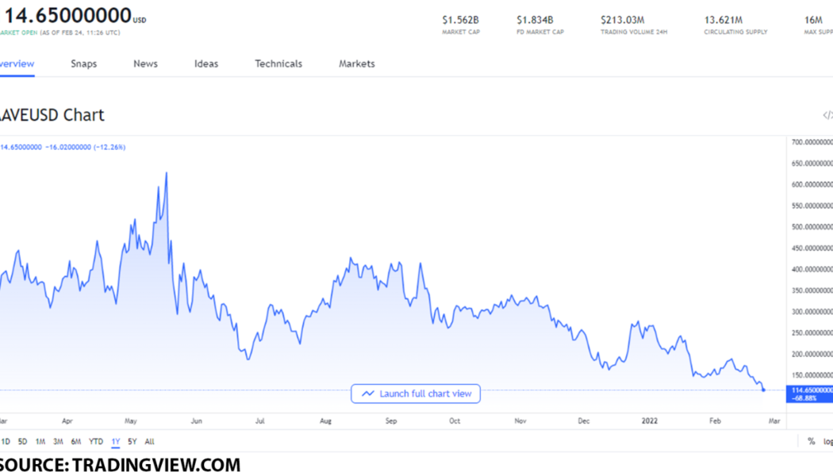Select the 6M timeframe

point(75,442)
